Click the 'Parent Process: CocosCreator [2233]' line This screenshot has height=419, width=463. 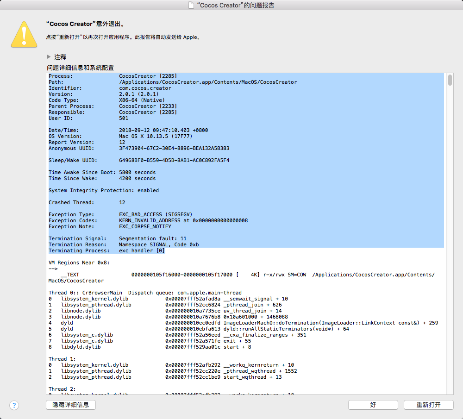click(113, 106)
